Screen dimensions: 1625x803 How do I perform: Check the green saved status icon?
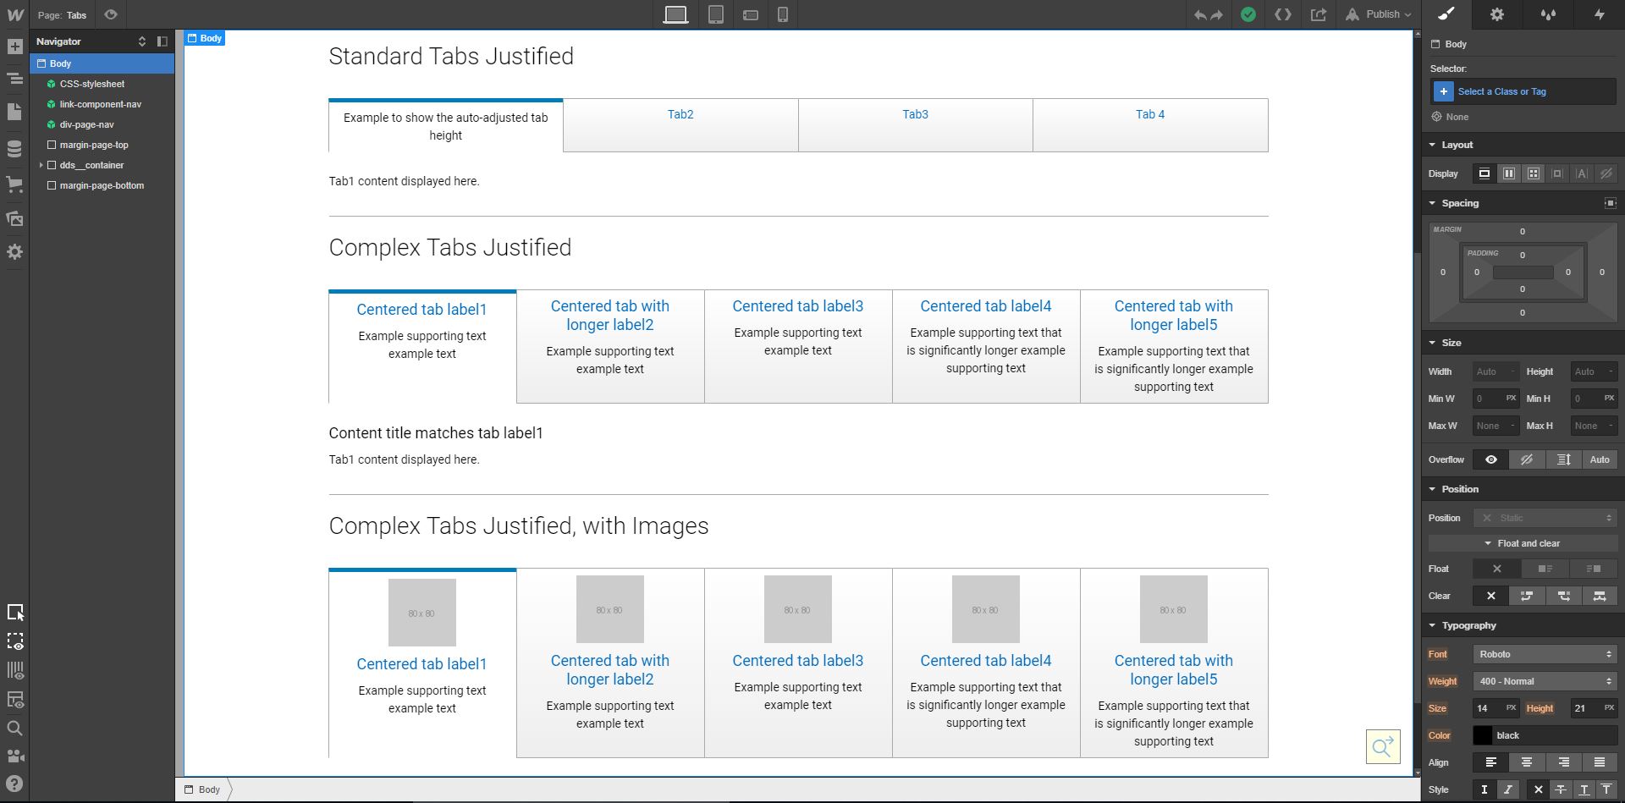coord(1248,14)
